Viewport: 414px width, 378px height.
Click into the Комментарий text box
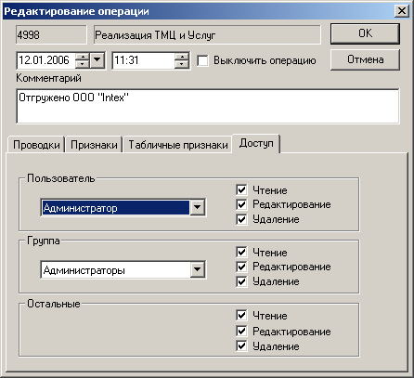coord(208,106)
